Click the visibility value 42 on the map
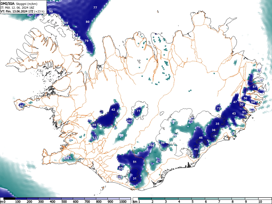 pyautogui.click(x=113, y=110)
